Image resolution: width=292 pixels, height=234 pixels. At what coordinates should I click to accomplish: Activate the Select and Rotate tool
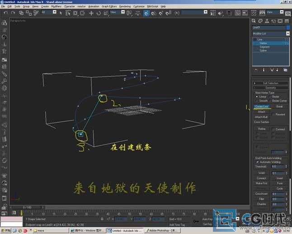tap(99, 13)
